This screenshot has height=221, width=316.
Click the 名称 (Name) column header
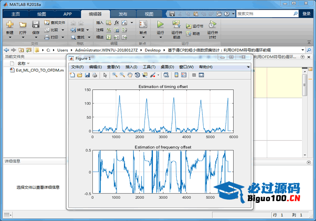coord(21,64)
